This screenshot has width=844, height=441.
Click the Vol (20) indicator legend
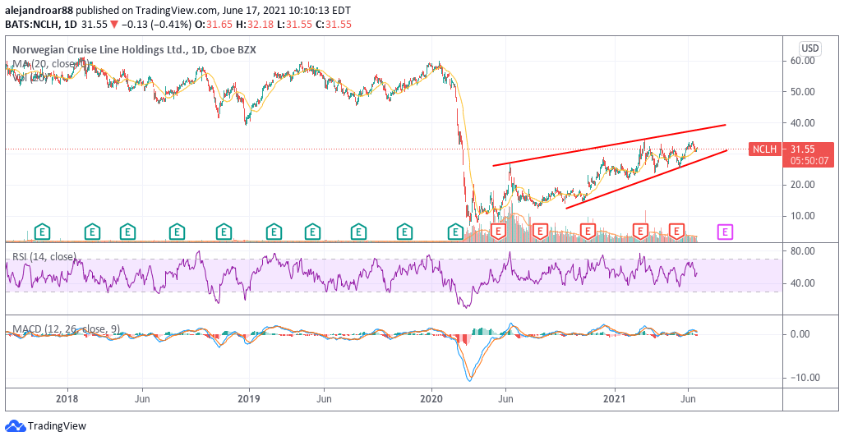(x=30, y=78)
